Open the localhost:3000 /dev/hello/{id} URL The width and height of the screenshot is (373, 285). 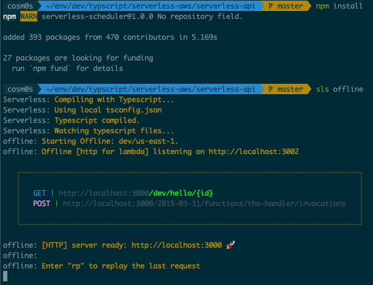(135, 193)
